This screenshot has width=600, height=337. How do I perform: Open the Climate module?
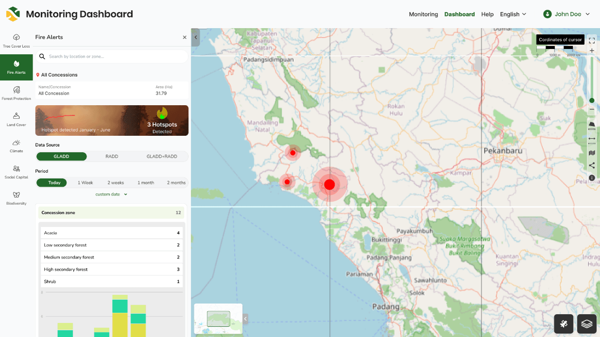16,145
